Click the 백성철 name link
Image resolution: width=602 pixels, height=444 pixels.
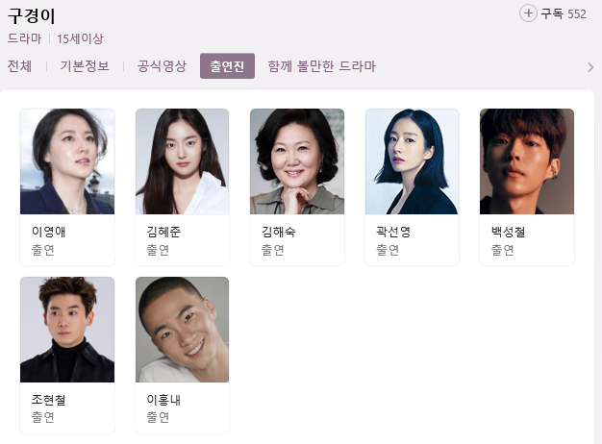509,232
